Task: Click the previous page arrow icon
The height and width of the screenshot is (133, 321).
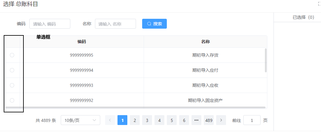Action: [x=110, y=120]
